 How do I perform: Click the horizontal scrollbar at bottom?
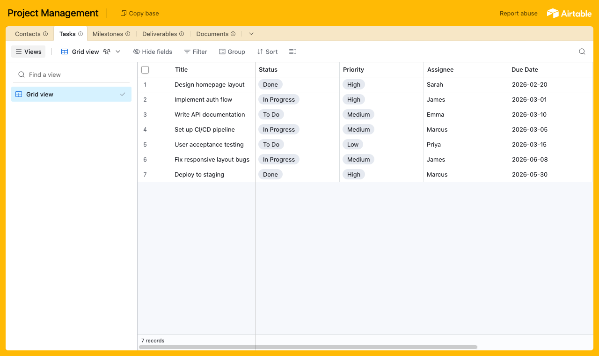[308, 347]
